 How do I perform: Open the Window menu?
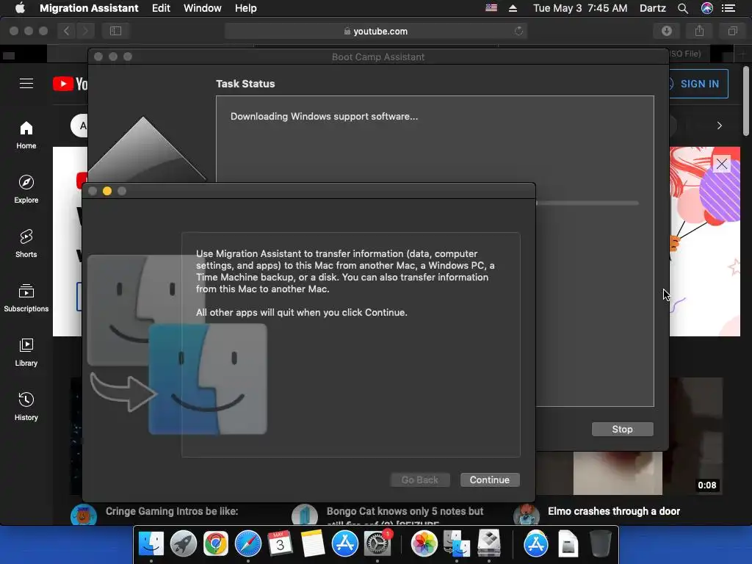click(x=203, y=8)
